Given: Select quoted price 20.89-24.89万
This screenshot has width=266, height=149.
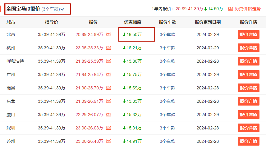Looking at the screenshot, I should pos(89,34).
